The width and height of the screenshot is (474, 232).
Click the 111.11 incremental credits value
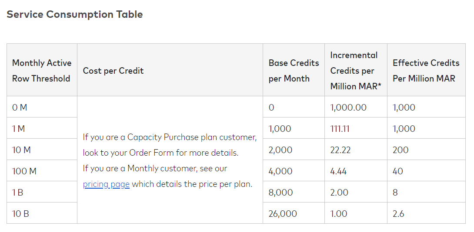pos(340,129)
